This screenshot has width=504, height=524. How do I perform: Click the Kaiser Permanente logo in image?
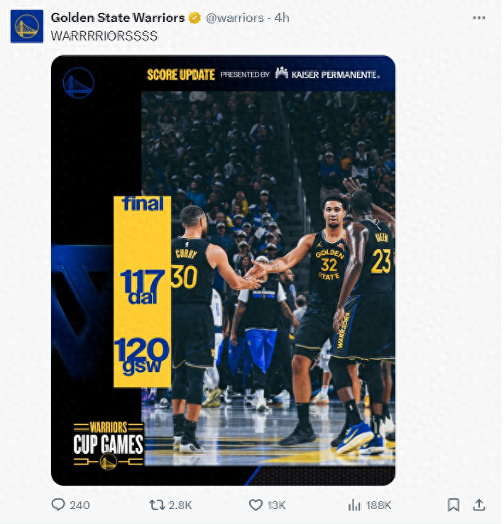click(x=327, y=74)
